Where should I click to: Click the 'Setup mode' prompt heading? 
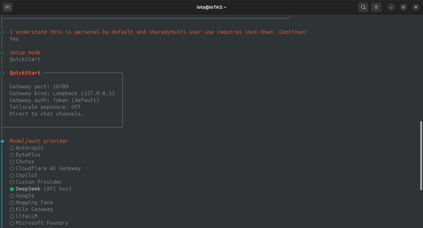25,52
